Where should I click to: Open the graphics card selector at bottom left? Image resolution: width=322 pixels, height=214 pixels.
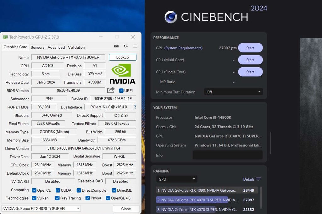[x=41, y=208]
